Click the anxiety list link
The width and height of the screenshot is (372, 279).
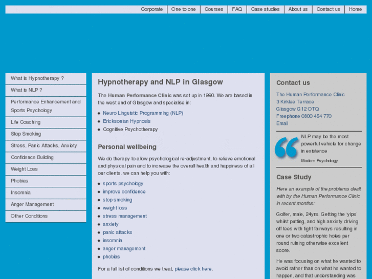pyautogui.click(x=111, y=224)
